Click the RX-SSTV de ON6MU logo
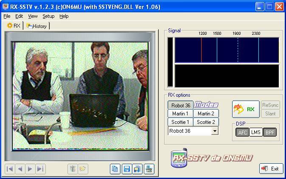This screenshot has width=286, height=179. 212,158
